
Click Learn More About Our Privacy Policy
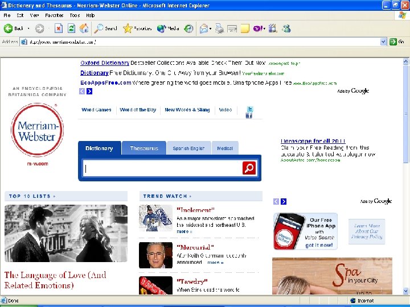[x=367, y=231]
